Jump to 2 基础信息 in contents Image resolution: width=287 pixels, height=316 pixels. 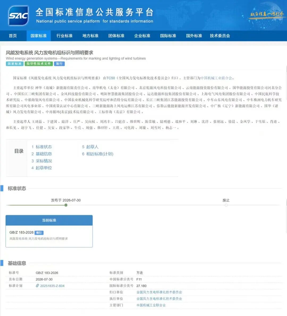(x=42, y=154)
